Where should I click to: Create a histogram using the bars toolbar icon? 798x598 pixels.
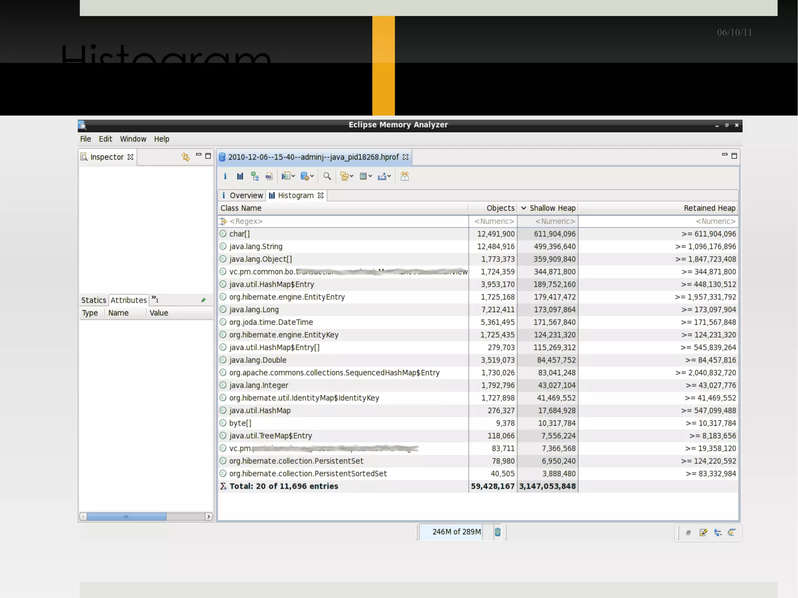[x=240, y=176]
